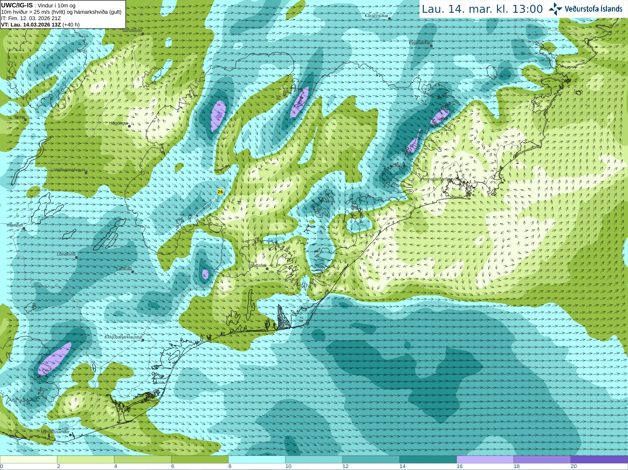Select the 2–4 m/s legend swatch
This screenshot has height=470, width=628.
(85, 459)
